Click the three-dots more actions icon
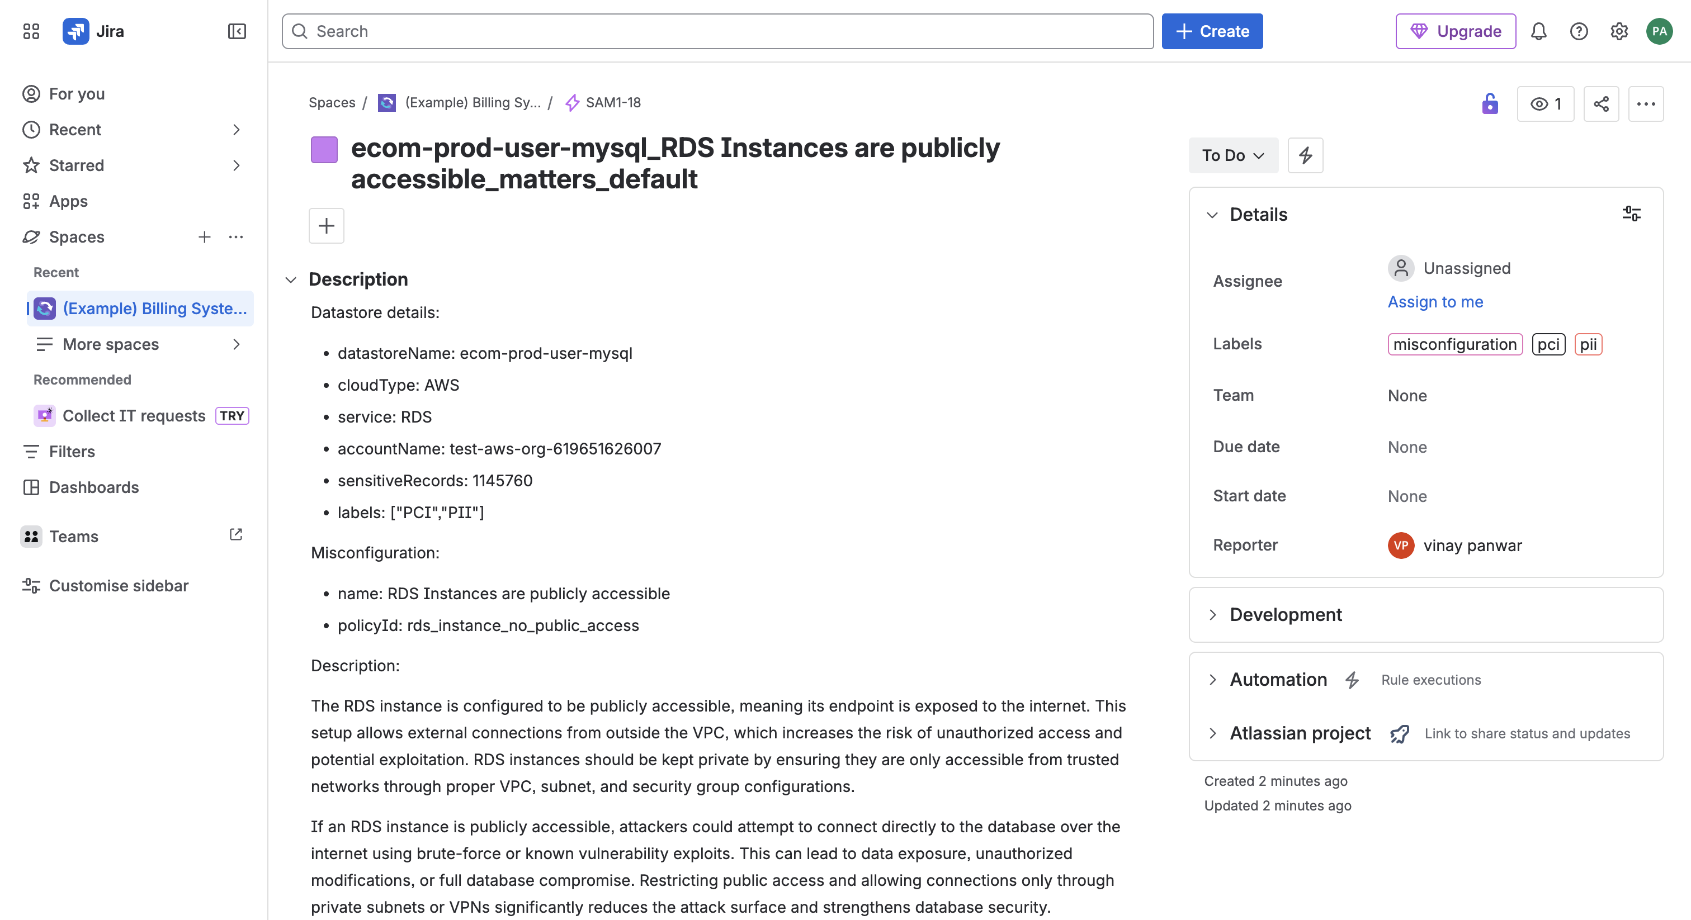The width and height of the screenshot is (1691, 920). 1645,103
